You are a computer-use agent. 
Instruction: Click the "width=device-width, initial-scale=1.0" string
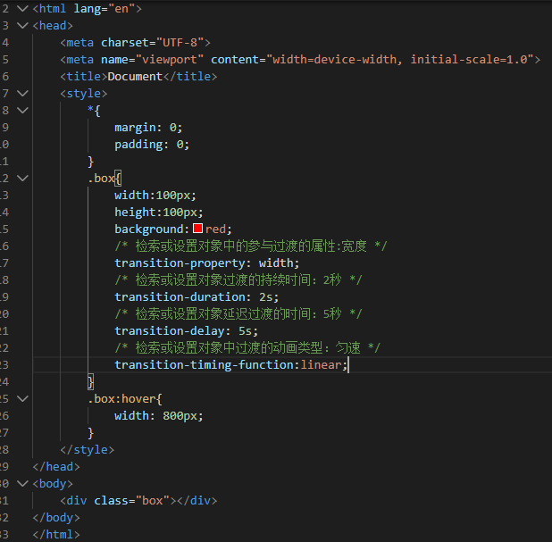point(400,60)
